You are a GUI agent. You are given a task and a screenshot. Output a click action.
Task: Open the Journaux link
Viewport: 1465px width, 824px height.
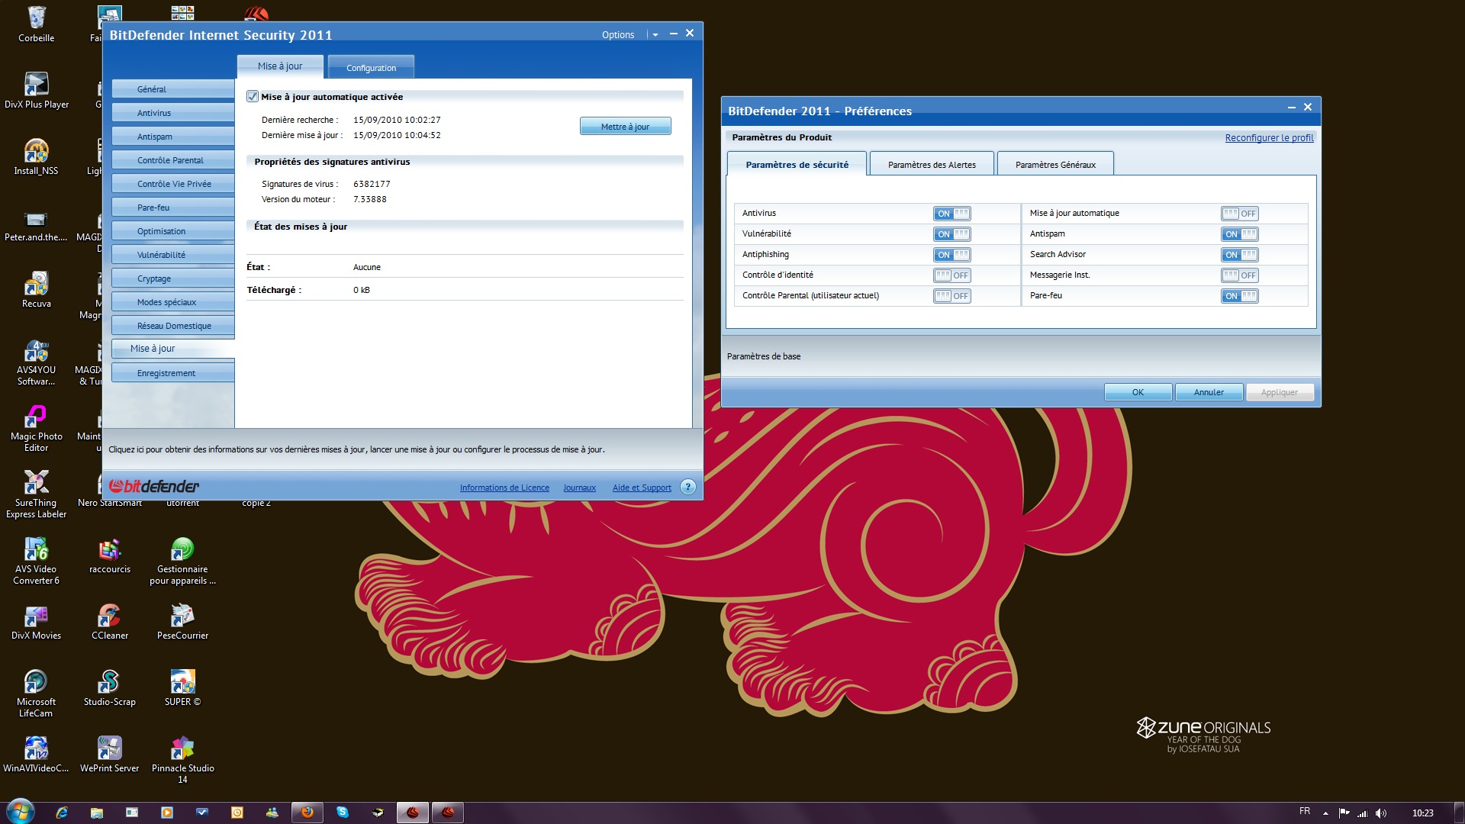pyautogui.click(x=579, y=488)
